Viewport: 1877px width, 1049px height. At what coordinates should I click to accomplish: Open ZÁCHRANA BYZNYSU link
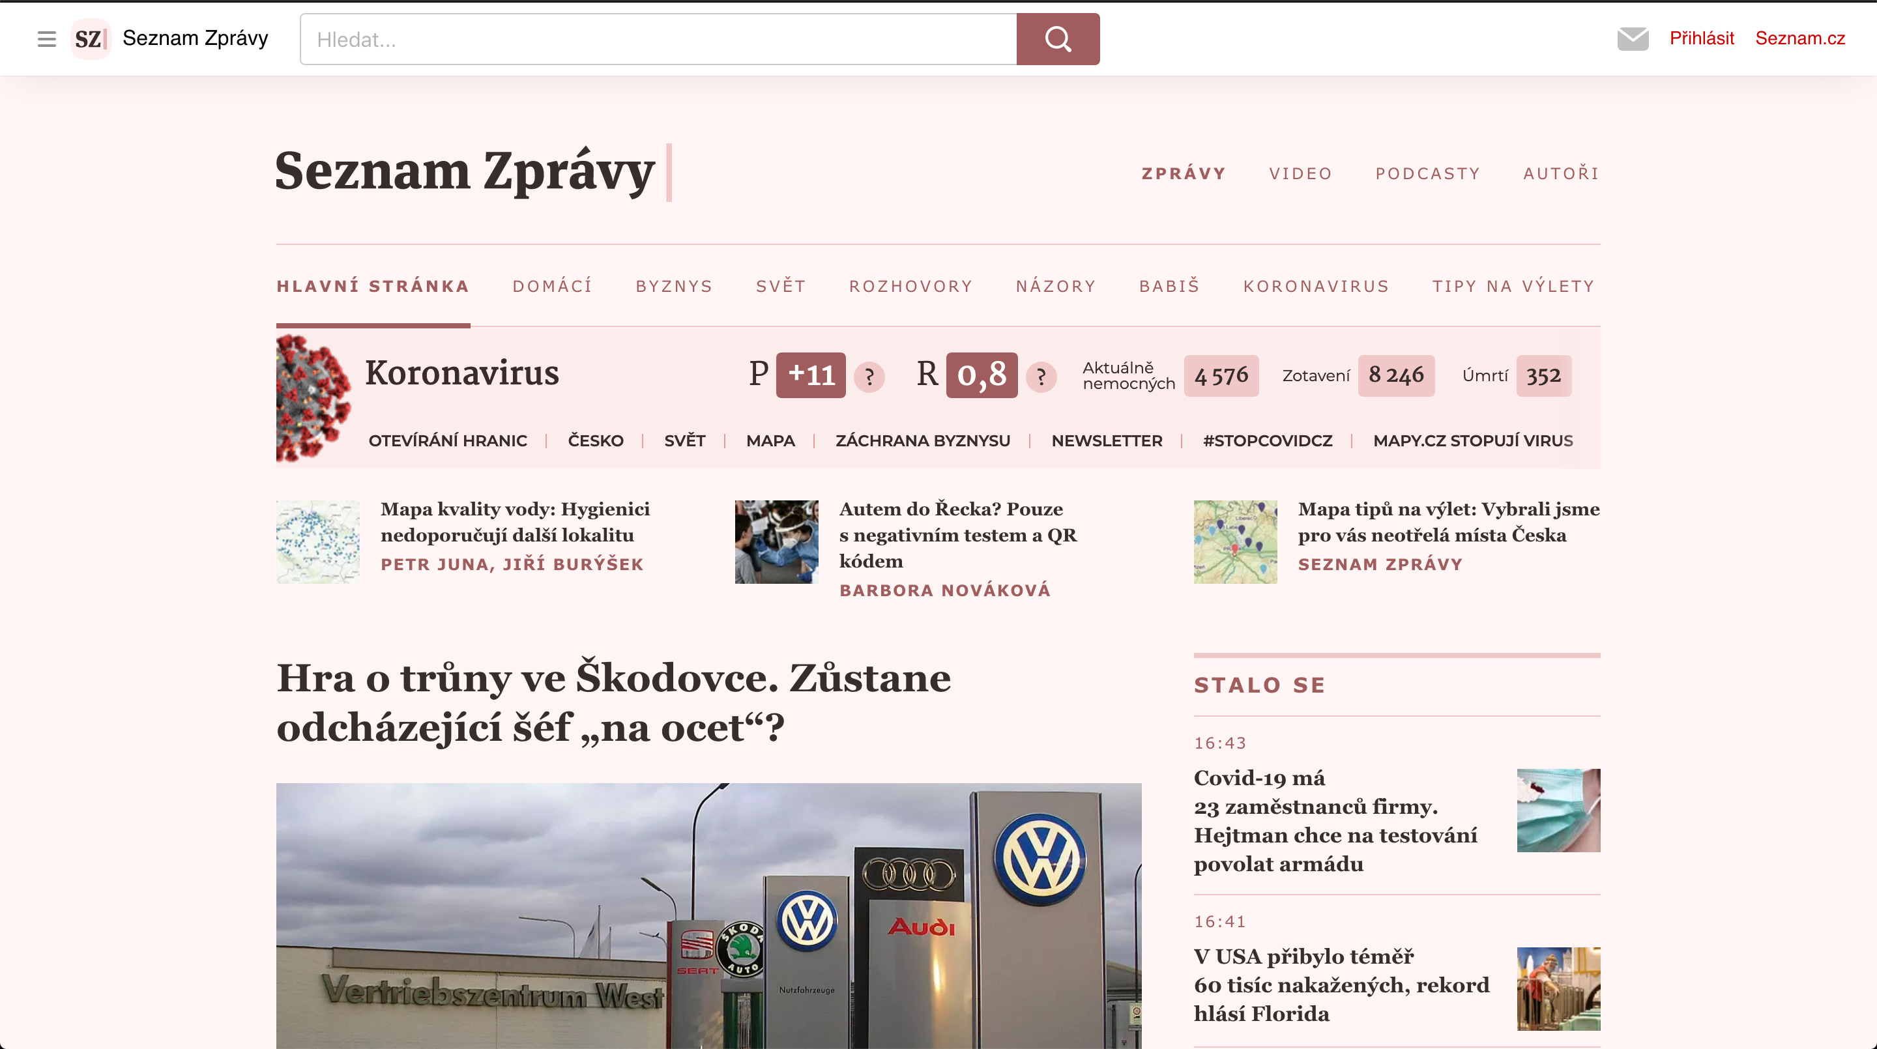click(922, 440)
